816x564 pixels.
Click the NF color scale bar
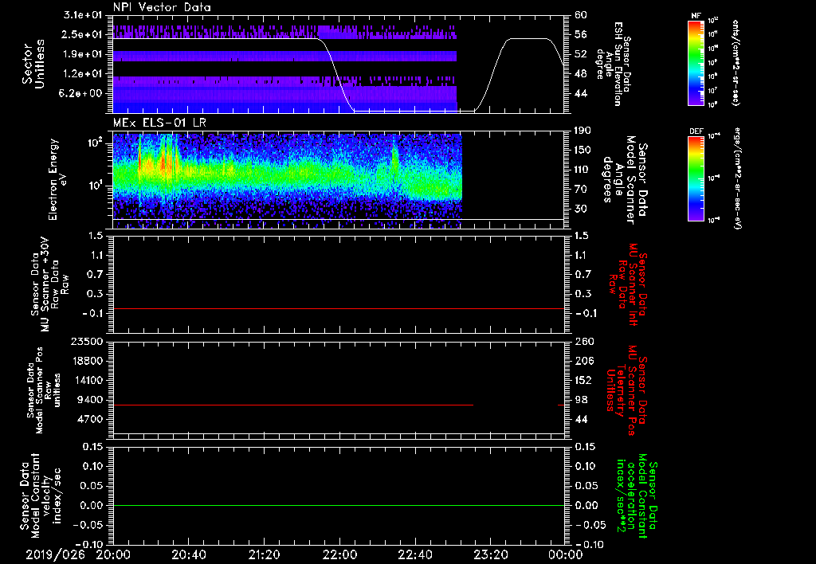(696, 62)
